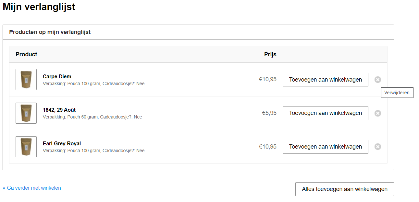The width and height of the screenshot is (419, 202).
Task: Open the Earl Grey Royal product title
Action: (x=62, y=143)
